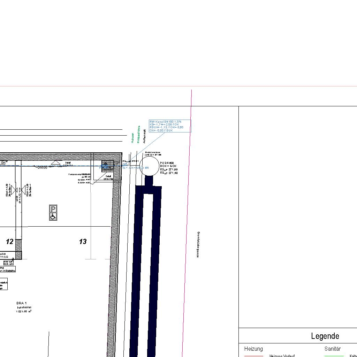Click the Außenmaß dimension label
The height and width of the screenshot is (357, 357).
pyautogui.click(x=144, y=136)
